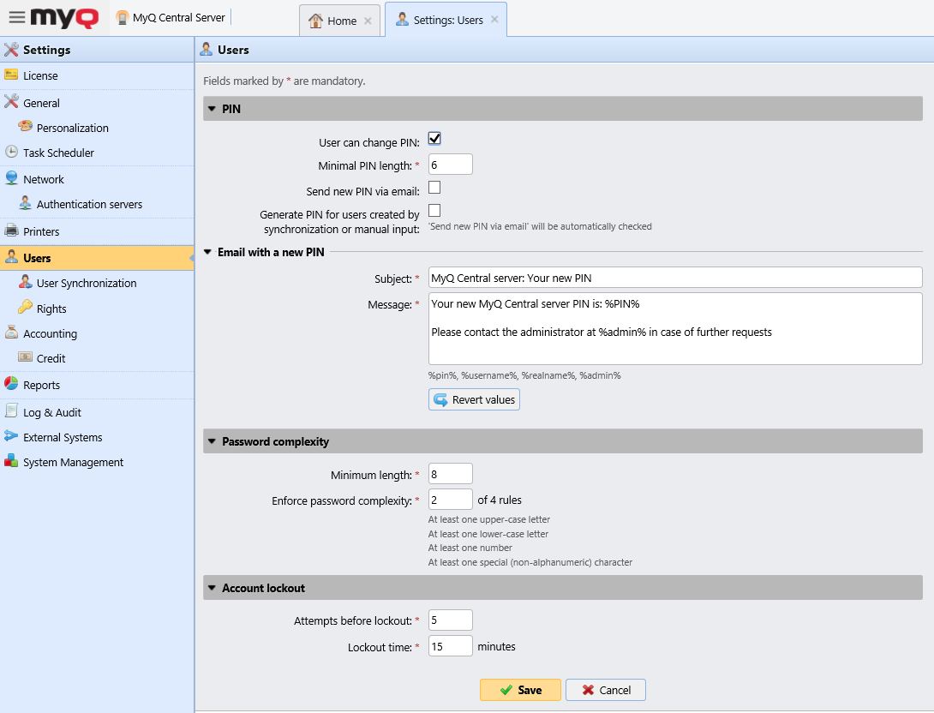Open Printers settings via printer icon

click(x=11, y=231)
